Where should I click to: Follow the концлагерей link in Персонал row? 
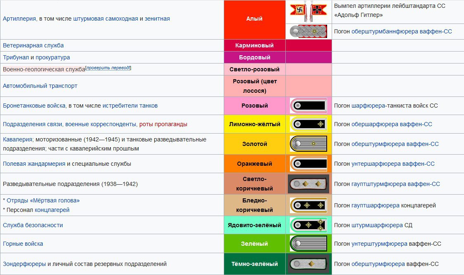point(52,210)
